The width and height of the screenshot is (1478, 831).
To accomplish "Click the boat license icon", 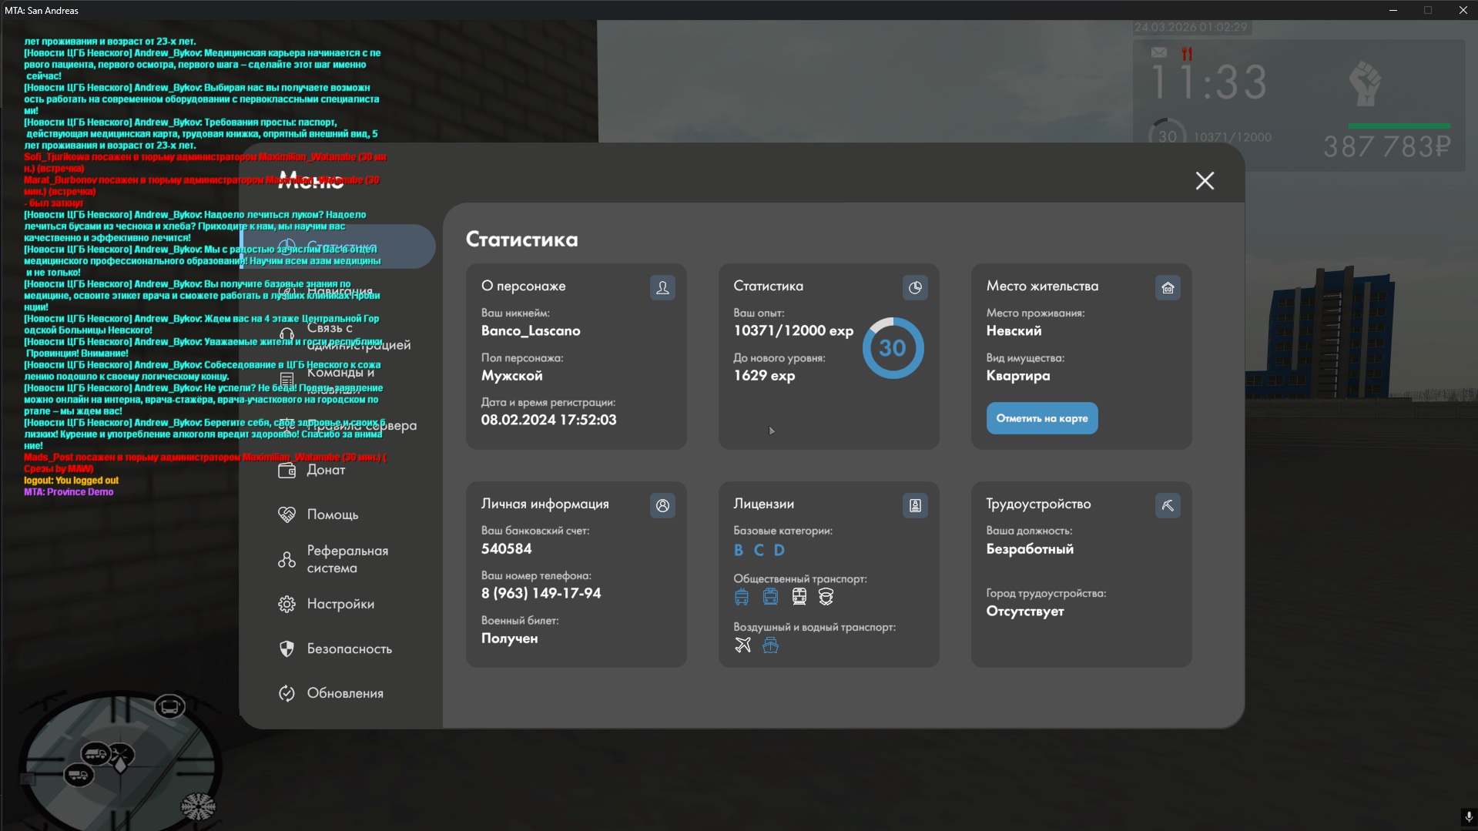I will click(x=770, y=645).
